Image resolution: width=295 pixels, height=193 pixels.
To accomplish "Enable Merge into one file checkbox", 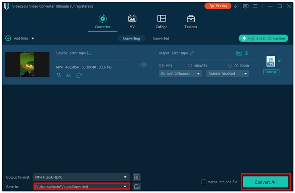I will tap(204, 182).
